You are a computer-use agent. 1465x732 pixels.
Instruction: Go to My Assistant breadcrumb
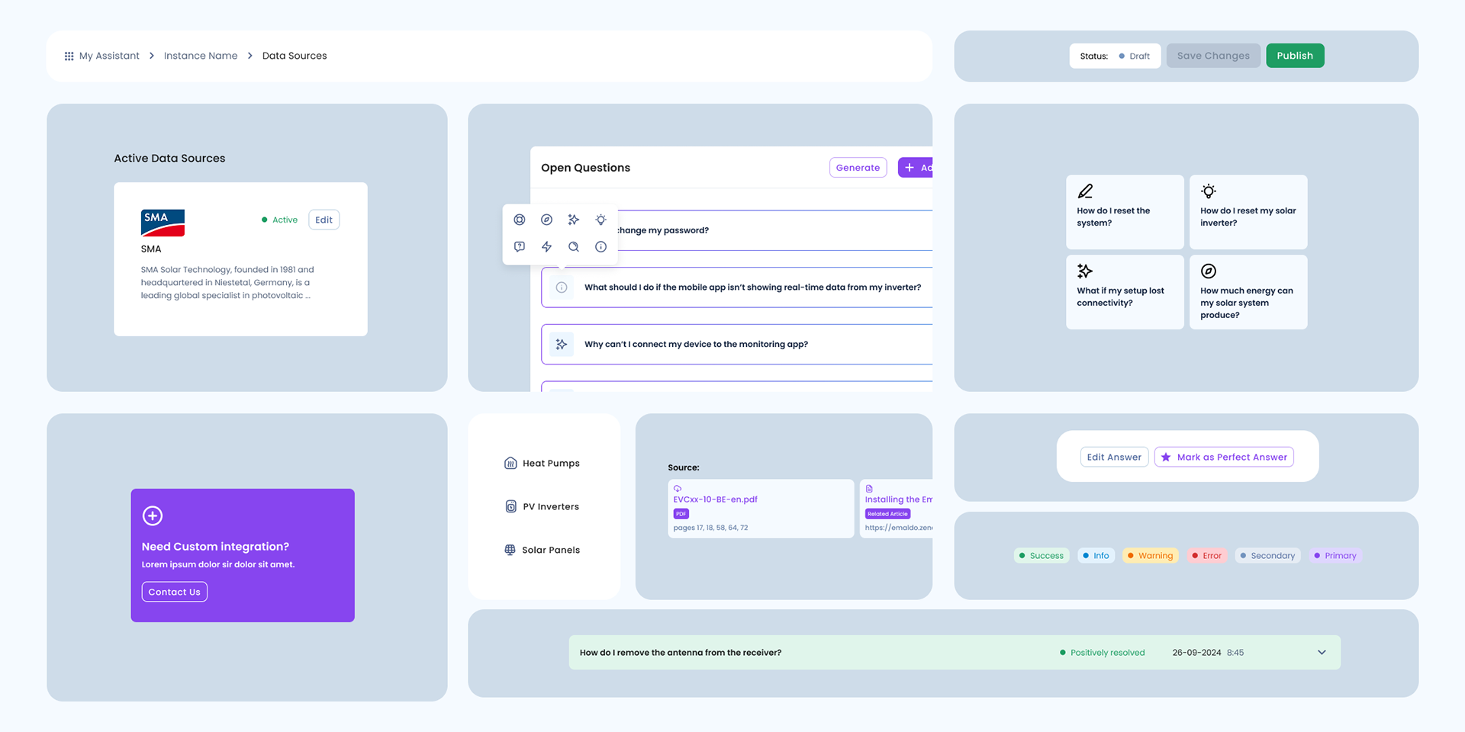click(109, 56)
